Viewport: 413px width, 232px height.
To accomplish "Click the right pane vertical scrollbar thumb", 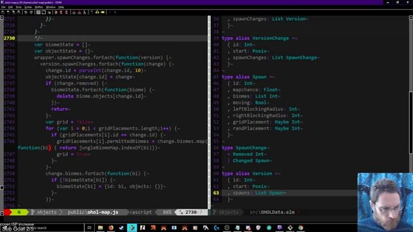I will 410,122.
